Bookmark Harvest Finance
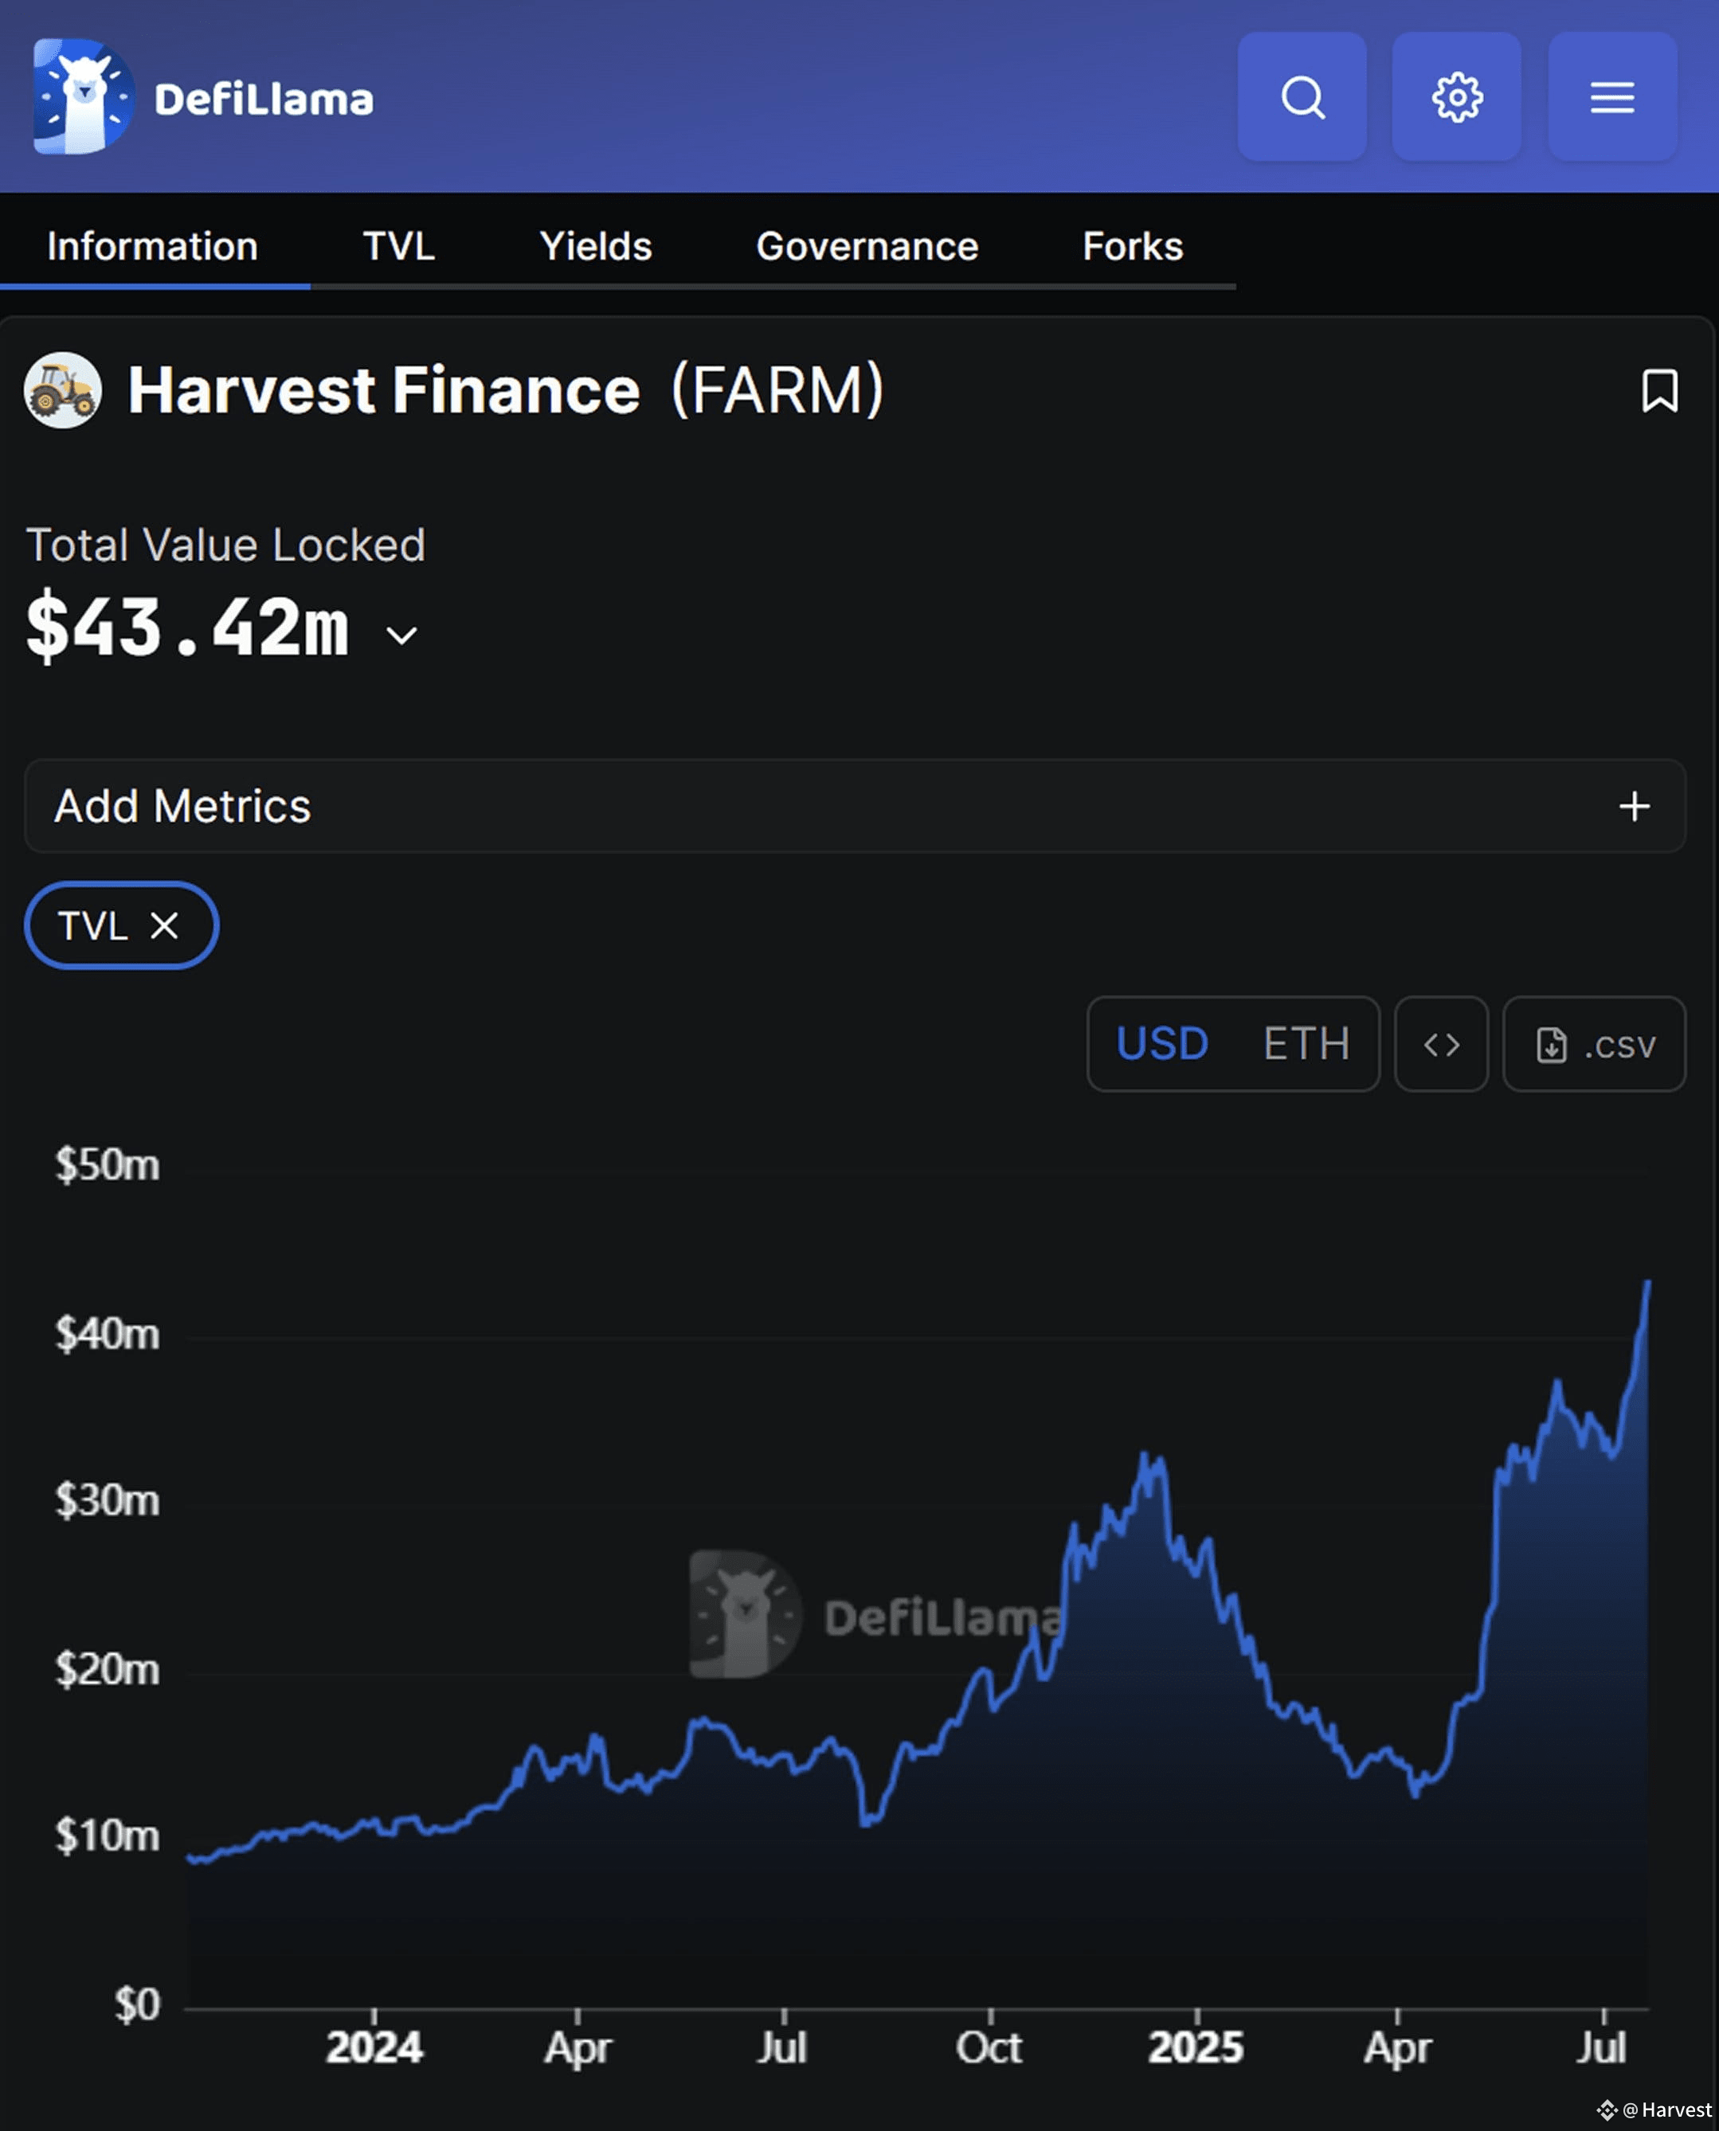This screenshot has width=1719, height=2131. coord(1659,391)
